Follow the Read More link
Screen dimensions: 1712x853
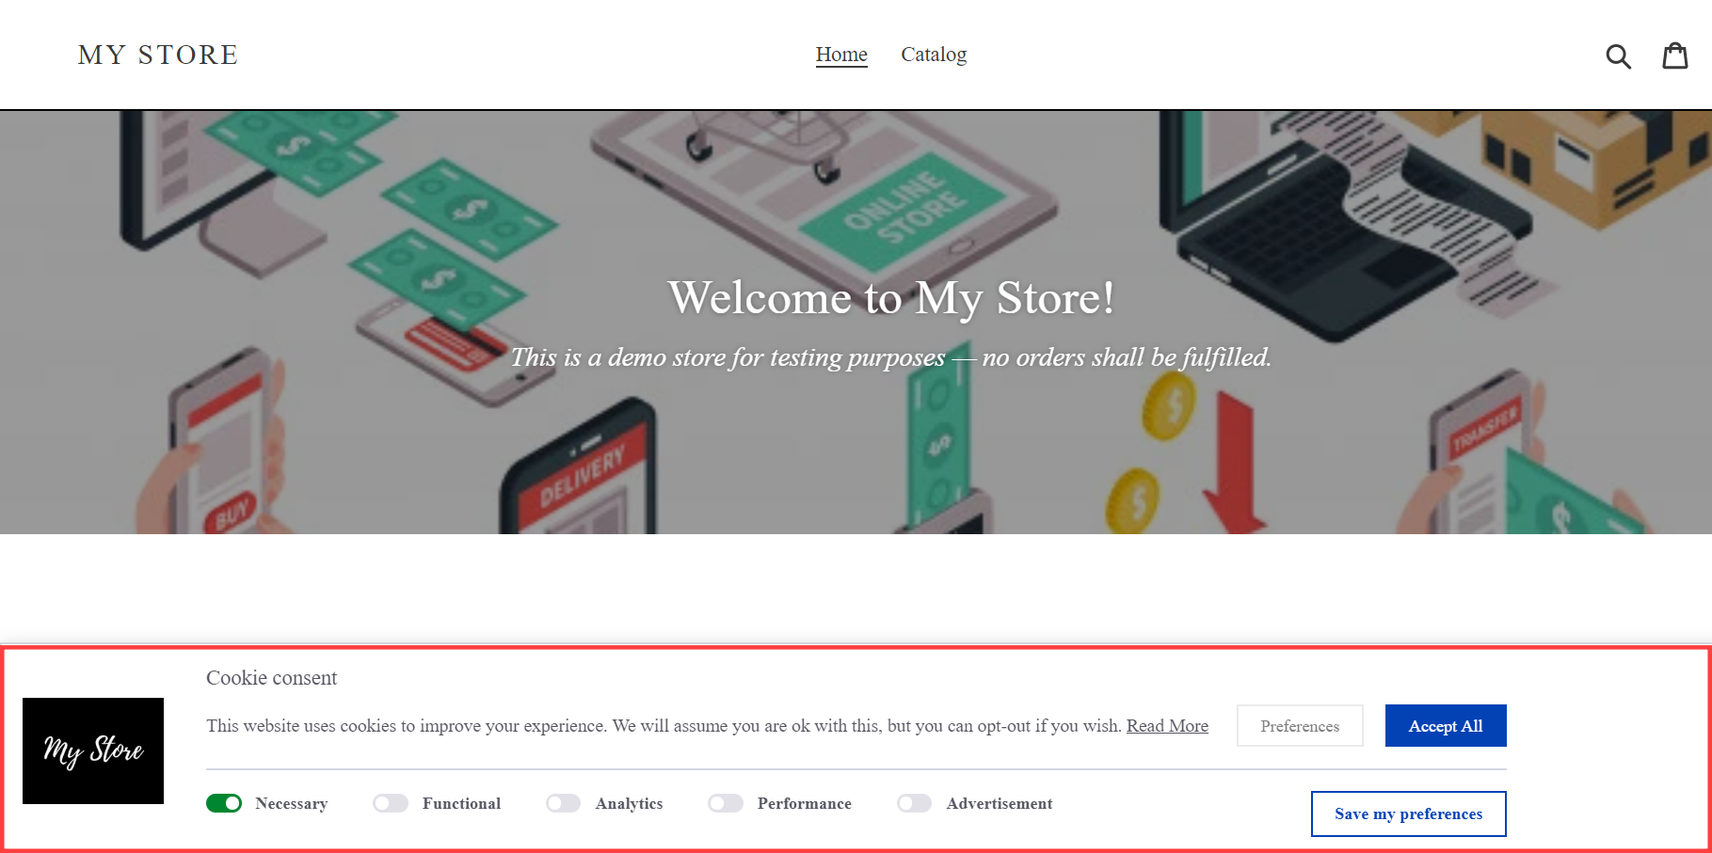(x=1167, y=726)
